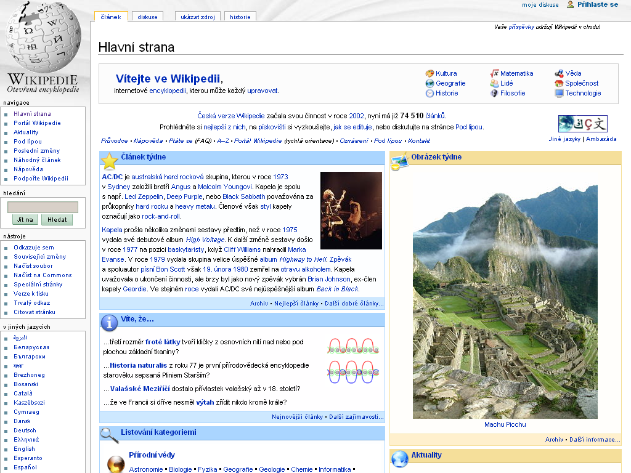The image size is (631, 473).
Task: Click the Matematika square root icon
Action: (x=494, y=74)
